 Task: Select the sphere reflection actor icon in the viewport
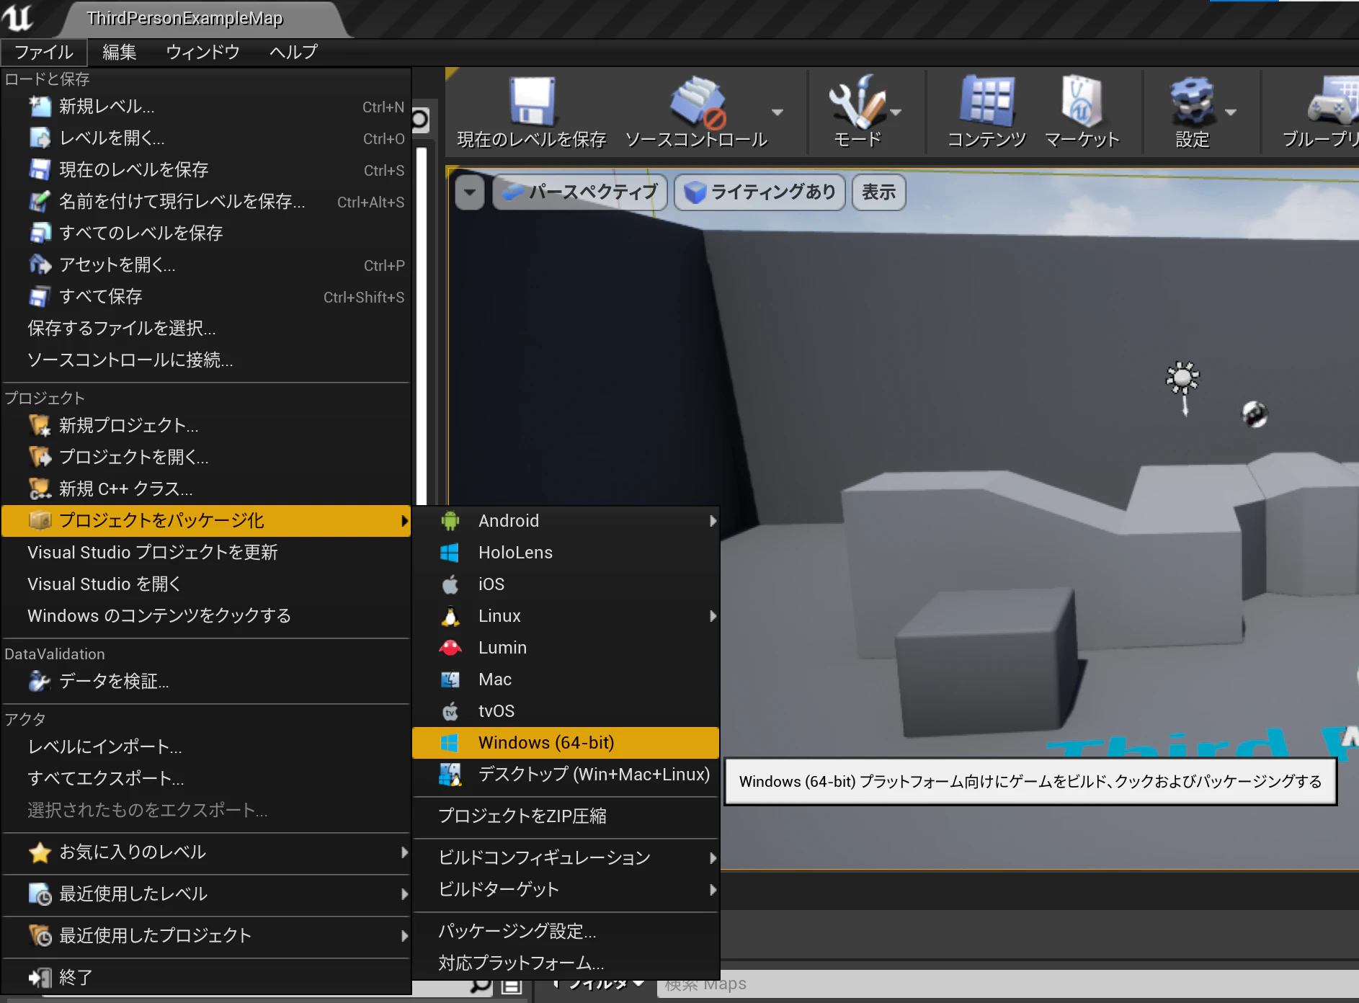pyautogui.click(x=1255, y=414)
